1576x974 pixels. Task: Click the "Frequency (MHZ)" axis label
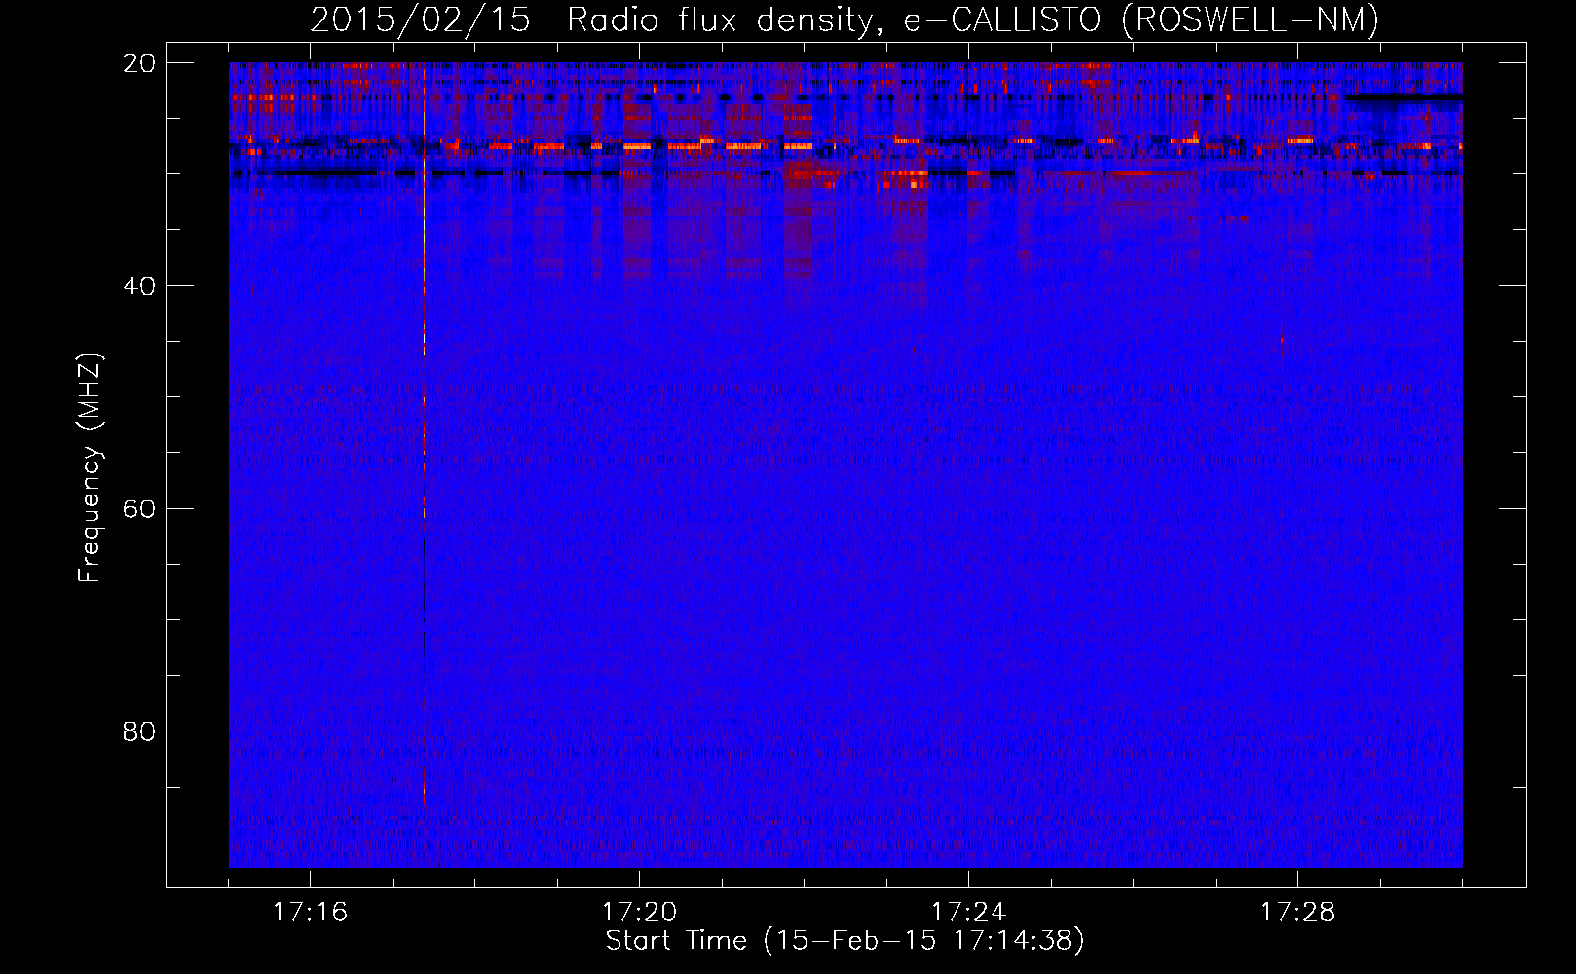point(90,468)
